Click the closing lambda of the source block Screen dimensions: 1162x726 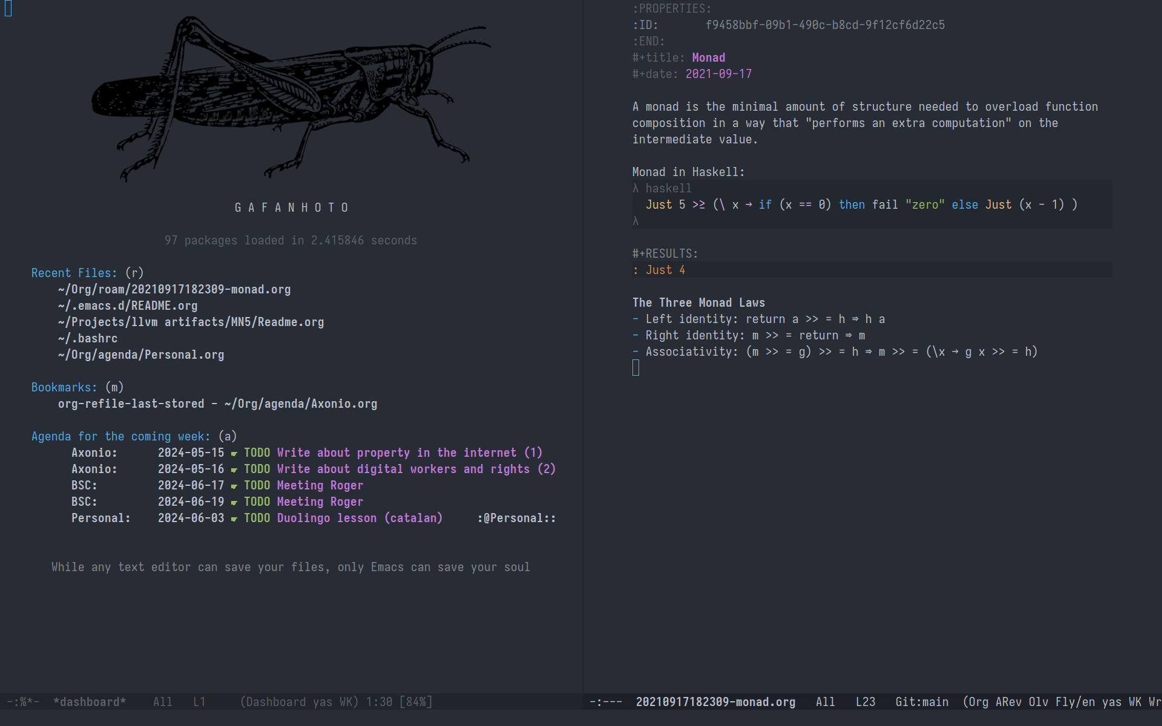[635, 221]
